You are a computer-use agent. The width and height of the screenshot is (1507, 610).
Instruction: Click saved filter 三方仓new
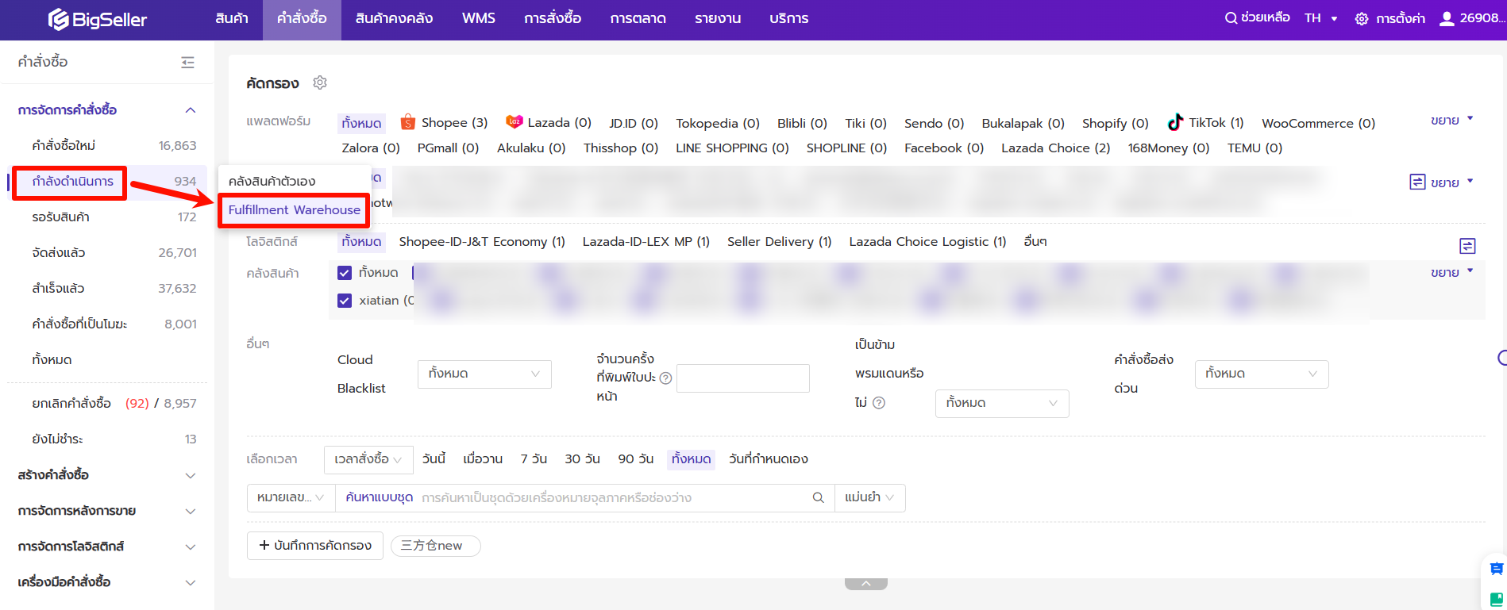coord(435,546)
